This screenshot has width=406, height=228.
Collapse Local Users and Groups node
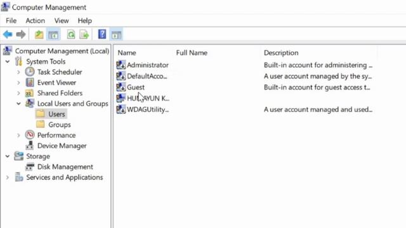18,104
